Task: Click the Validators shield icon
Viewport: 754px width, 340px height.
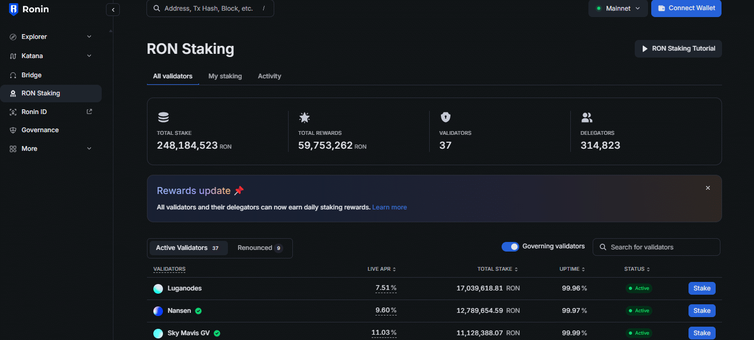Action: click(445, 117)
